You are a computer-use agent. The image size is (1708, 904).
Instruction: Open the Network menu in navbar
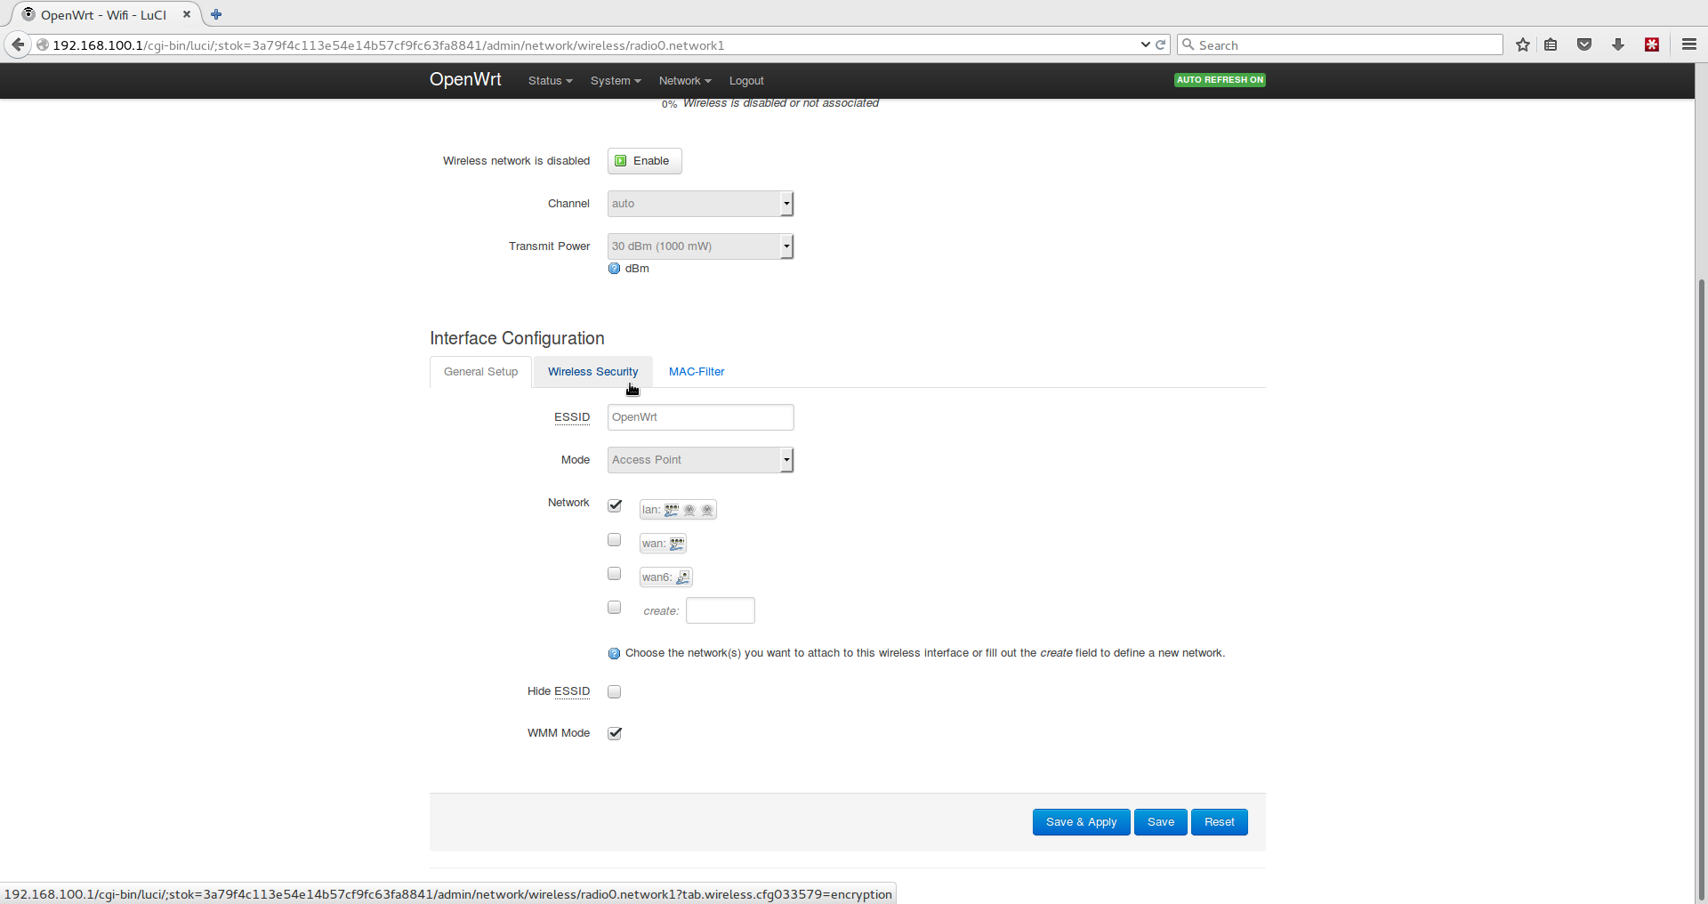pos(684,81)
